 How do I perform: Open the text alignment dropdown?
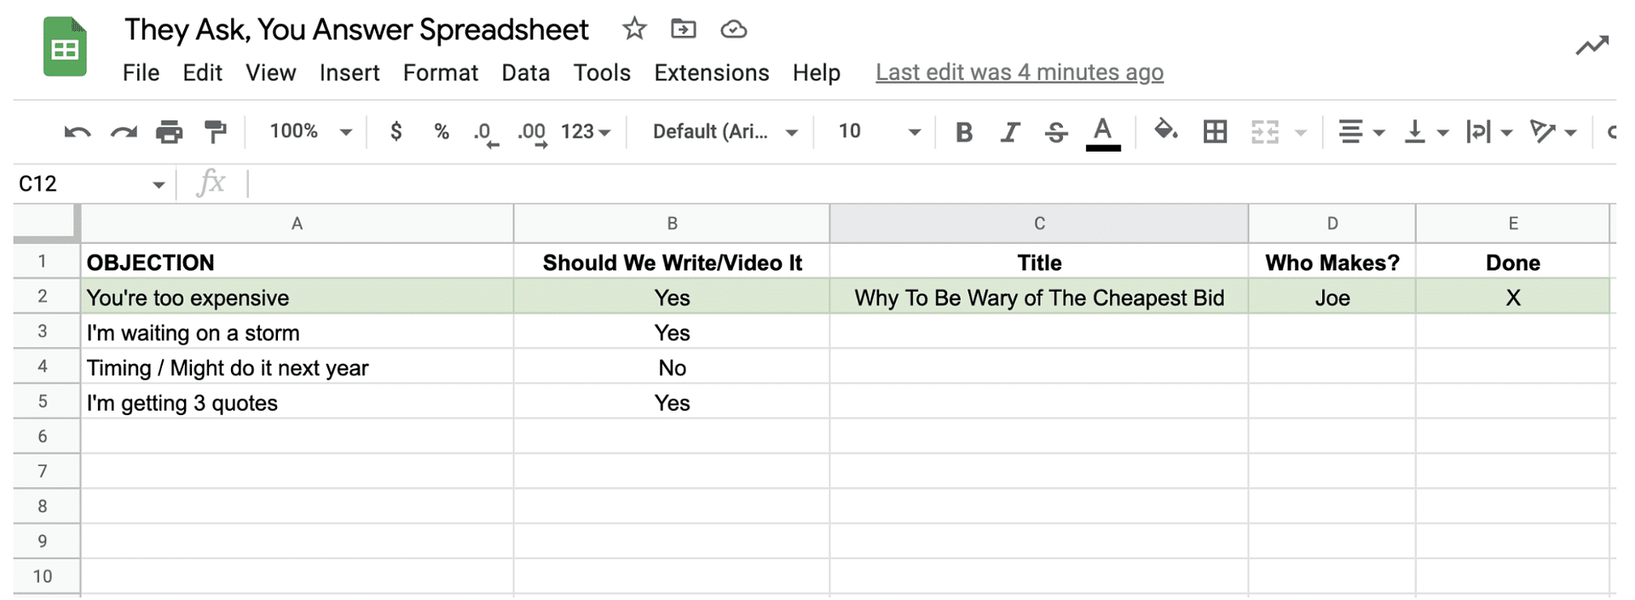click(1361, 131)
